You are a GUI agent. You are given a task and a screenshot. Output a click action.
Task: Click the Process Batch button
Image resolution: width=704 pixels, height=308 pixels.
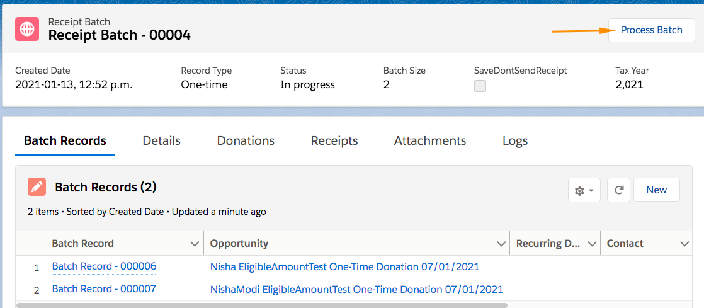[x=652, y=30]
